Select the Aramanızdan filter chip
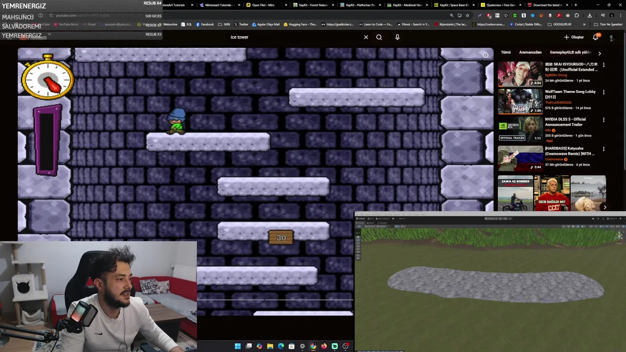 (530, 52)
